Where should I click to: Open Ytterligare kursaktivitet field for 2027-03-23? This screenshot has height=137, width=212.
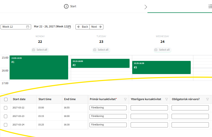(149, 116)
